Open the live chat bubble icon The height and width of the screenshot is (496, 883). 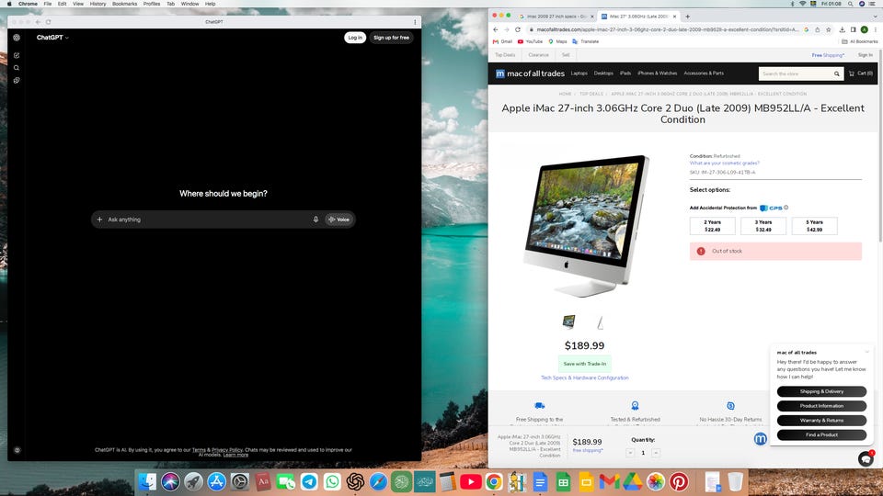click(866, 459)
